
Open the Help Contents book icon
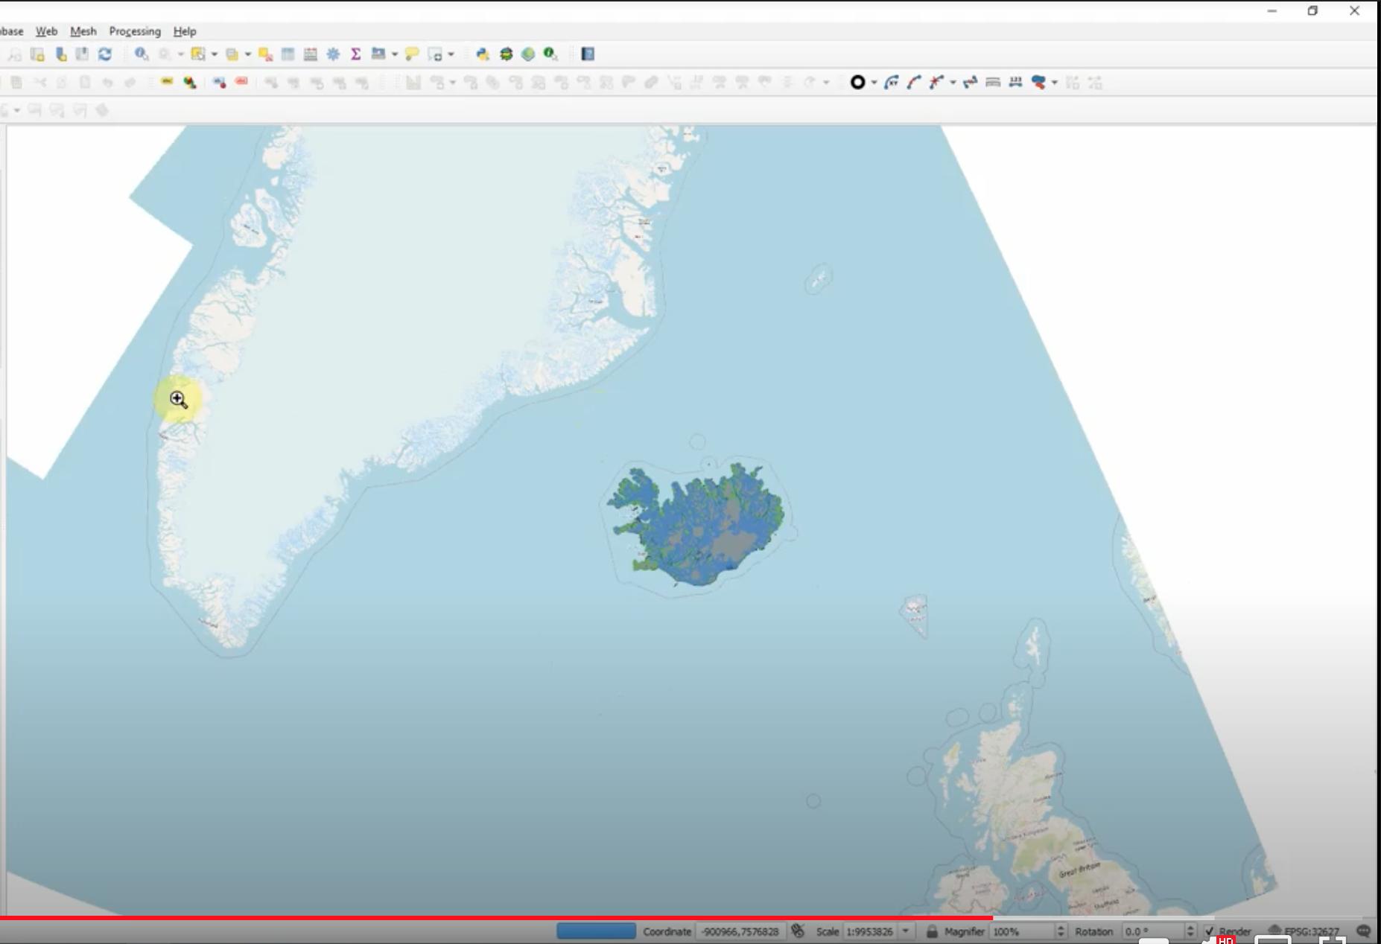click(588, 54)
